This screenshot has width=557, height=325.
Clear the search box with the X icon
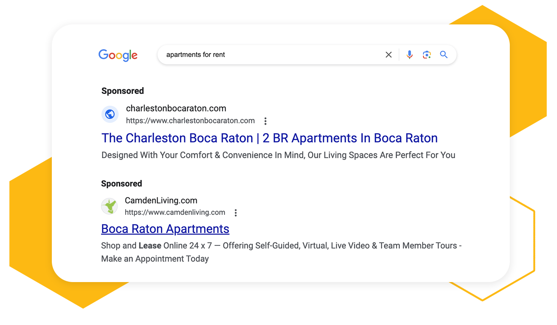[388, 55]
